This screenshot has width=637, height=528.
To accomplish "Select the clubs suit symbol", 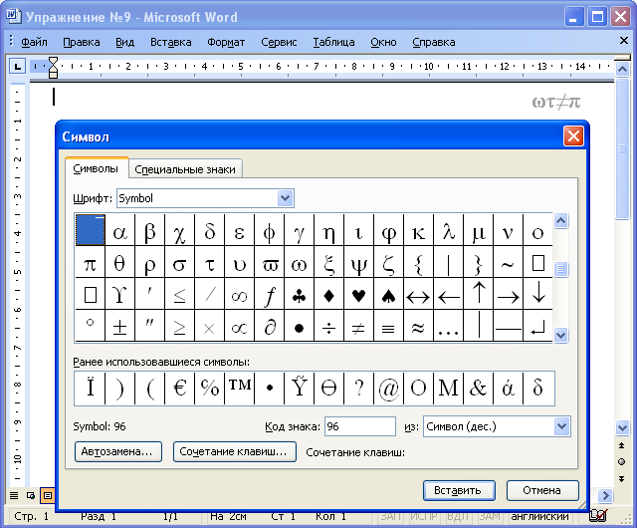I will pos(299,294).
